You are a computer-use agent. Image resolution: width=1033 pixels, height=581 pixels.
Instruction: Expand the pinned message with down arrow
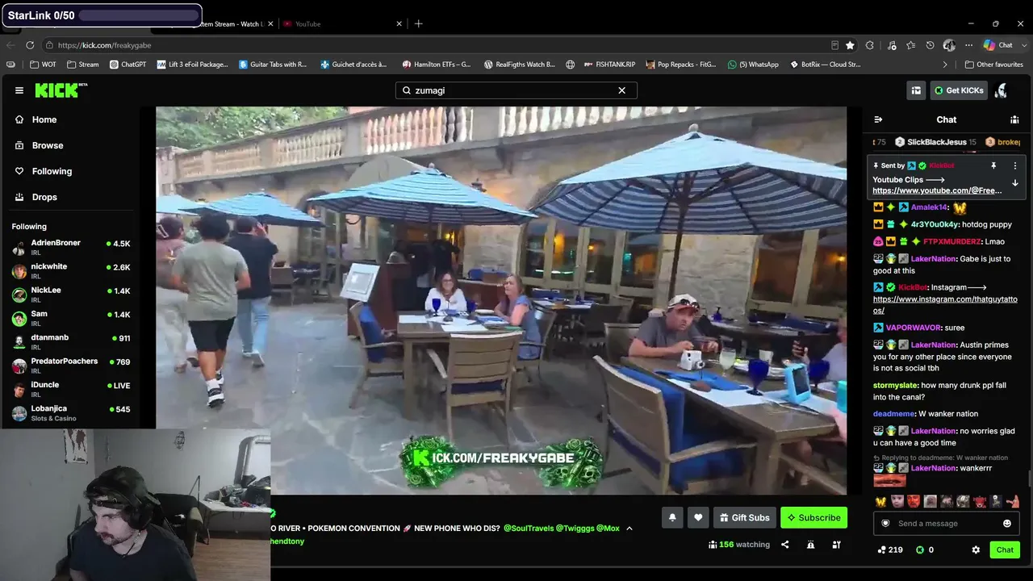[1015, 183]
